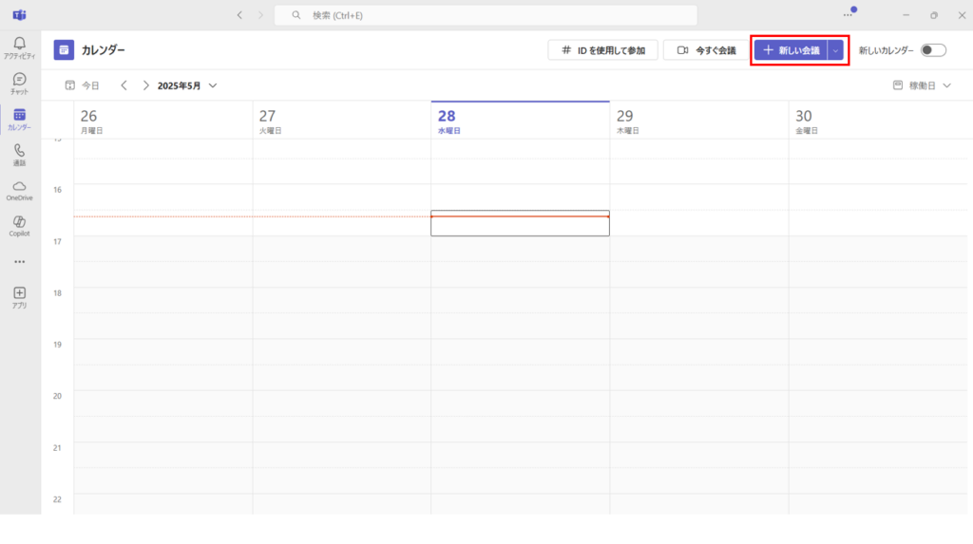Show next week with right chevron
The height and width of the screenshot is (544, 973).
(x=145, y=85)
